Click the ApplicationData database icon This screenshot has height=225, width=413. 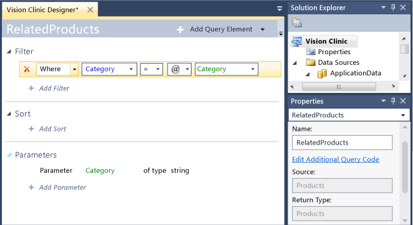[x=322, y=74]
